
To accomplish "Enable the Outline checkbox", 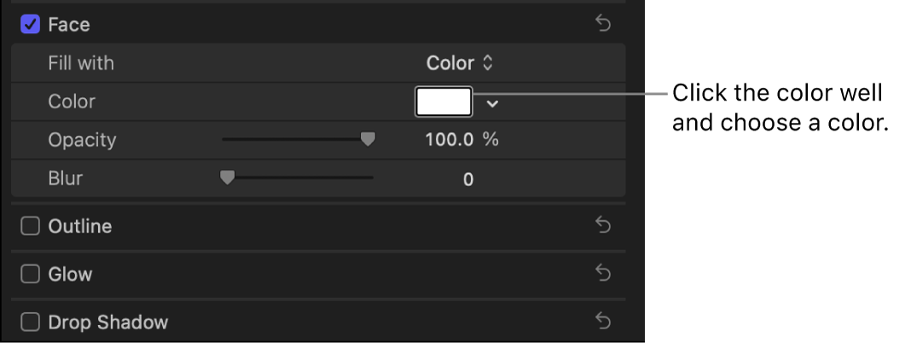I will [x=31, y=226].
